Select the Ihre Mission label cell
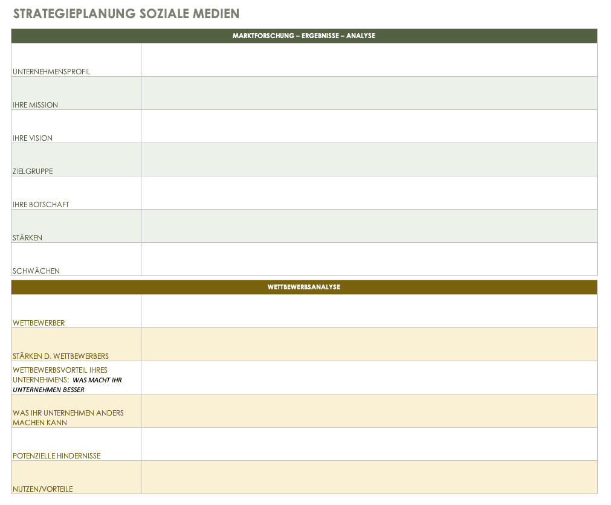Viewport: 611px width, 505px height. click(x=76, y=94)
